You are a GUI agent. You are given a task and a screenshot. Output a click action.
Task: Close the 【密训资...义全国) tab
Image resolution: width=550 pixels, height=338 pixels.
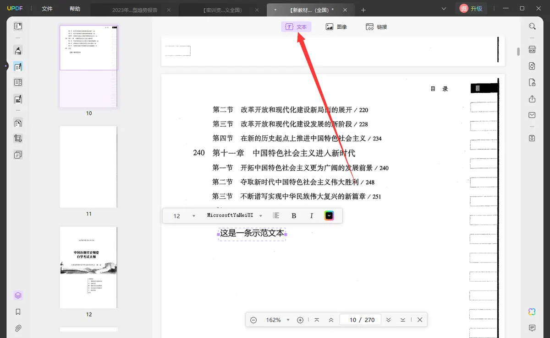(x=257, y=10)
